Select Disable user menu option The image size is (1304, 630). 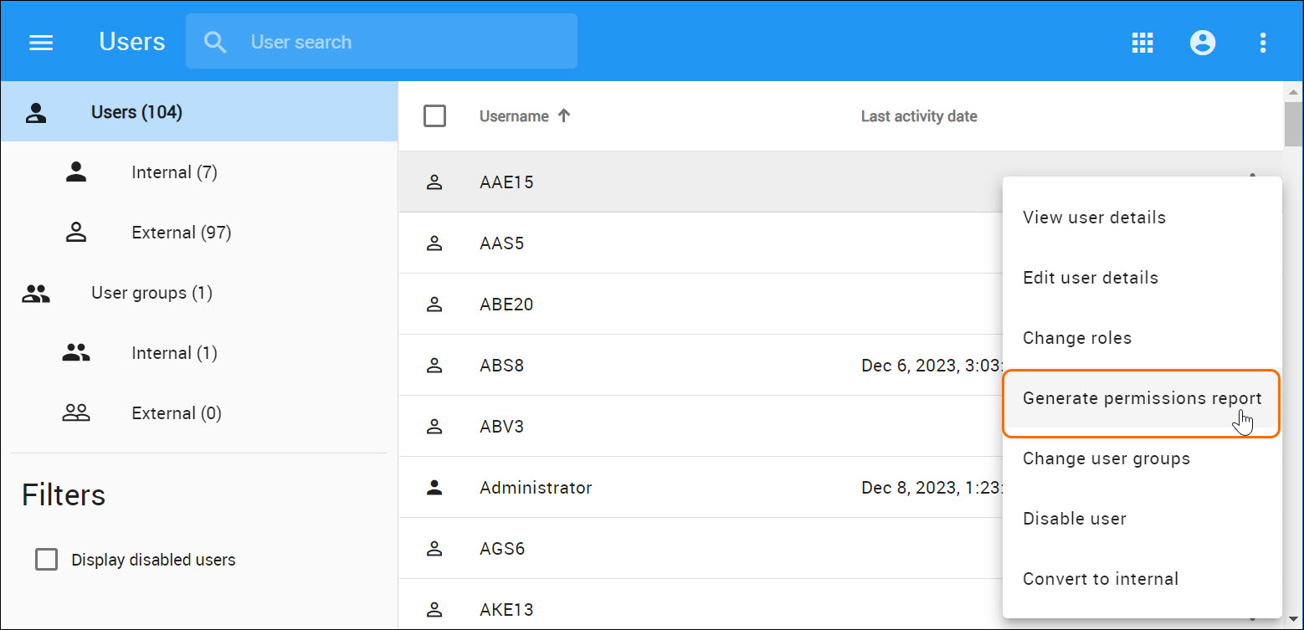[1075, 519]
